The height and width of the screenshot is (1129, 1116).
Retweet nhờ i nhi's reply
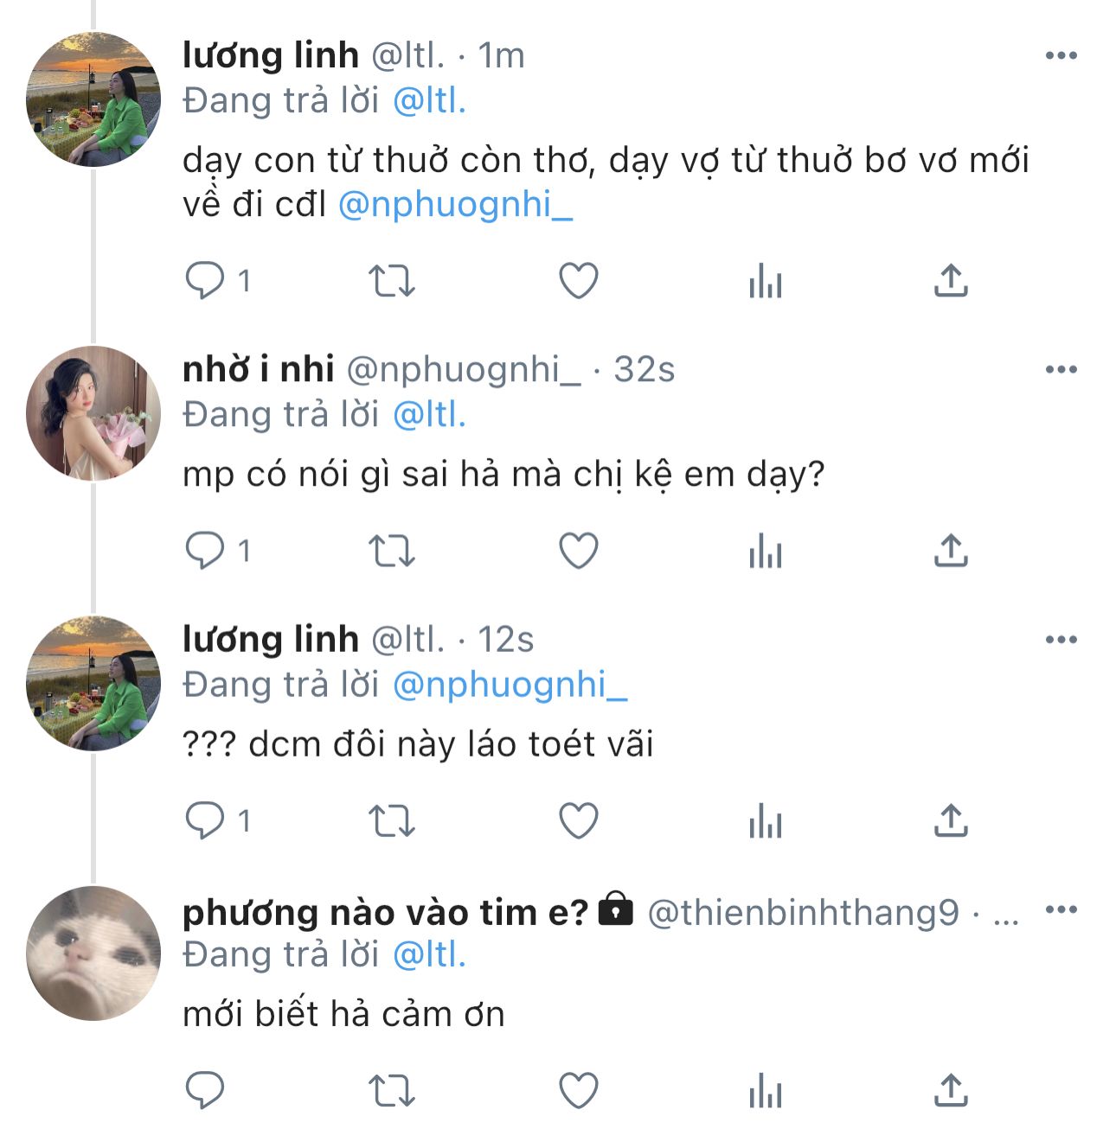pyautogui.click(x=391, y=551)
